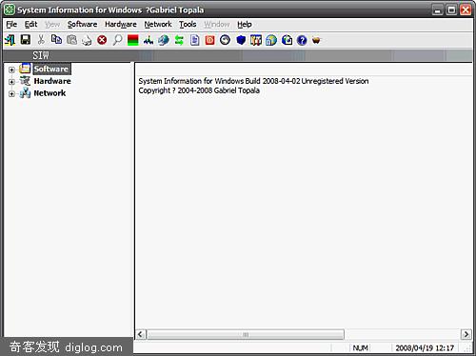Click the blue shield icon
476x356 pixels.
pos(241,40)
